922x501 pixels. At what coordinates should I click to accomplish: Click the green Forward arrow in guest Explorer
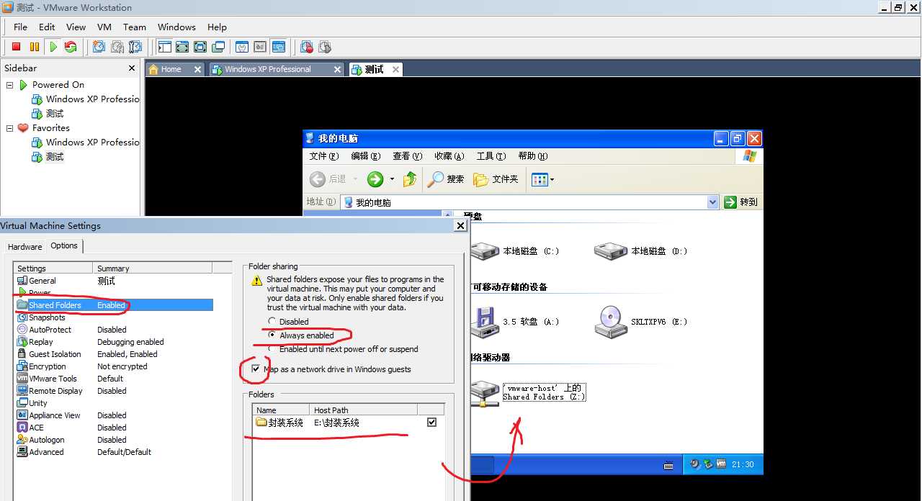(375, 179)
